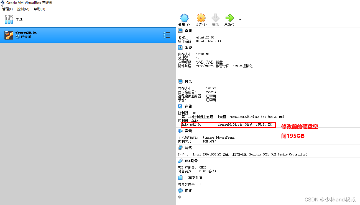Click the processor count 12 value
Image resolution: width=360 pixels, height=205 pixels.
(198, 58)
